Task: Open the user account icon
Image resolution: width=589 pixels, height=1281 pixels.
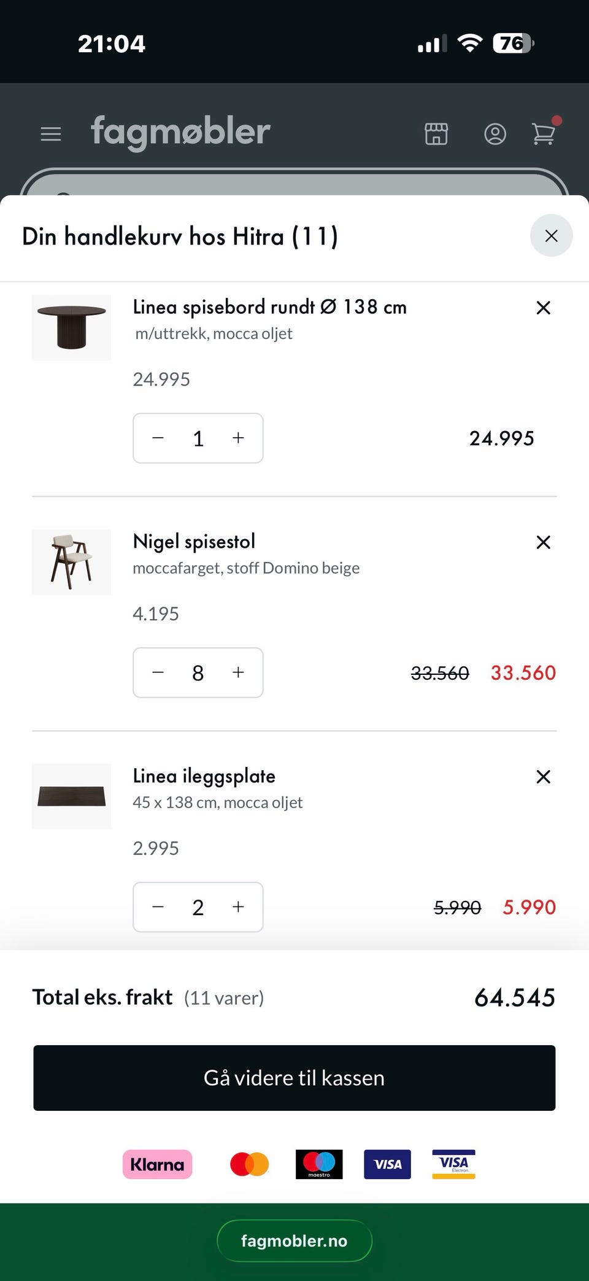Action: [x=495, y=134]
